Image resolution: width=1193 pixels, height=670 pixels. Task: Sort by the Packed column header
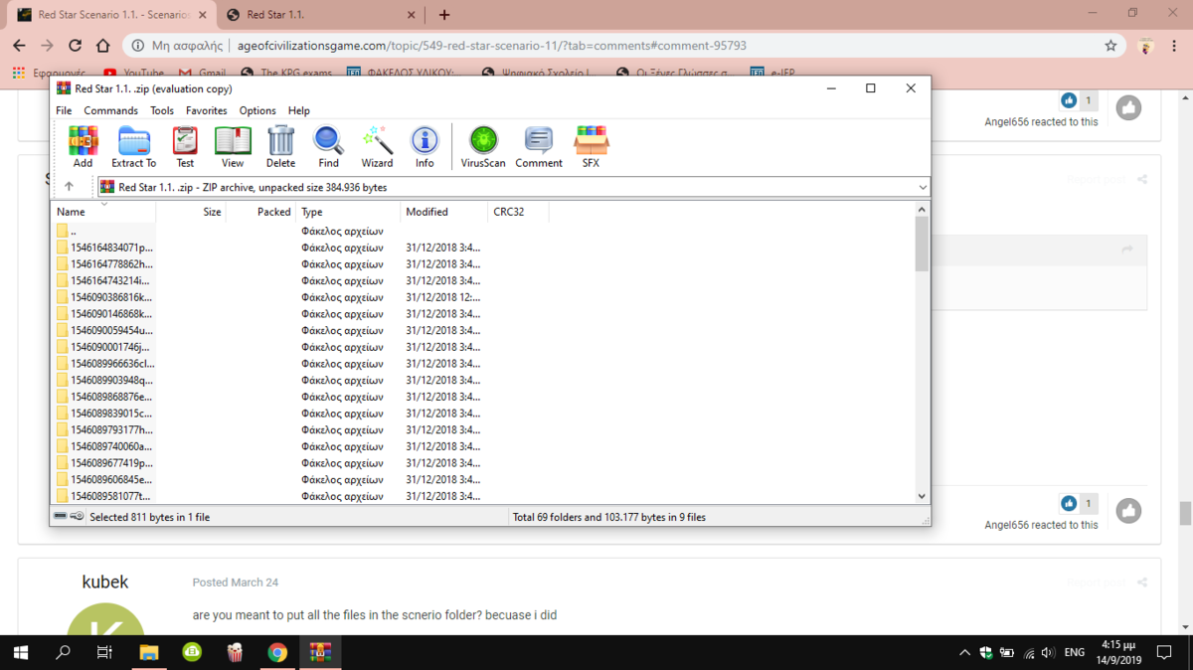(x=260, y=212)
